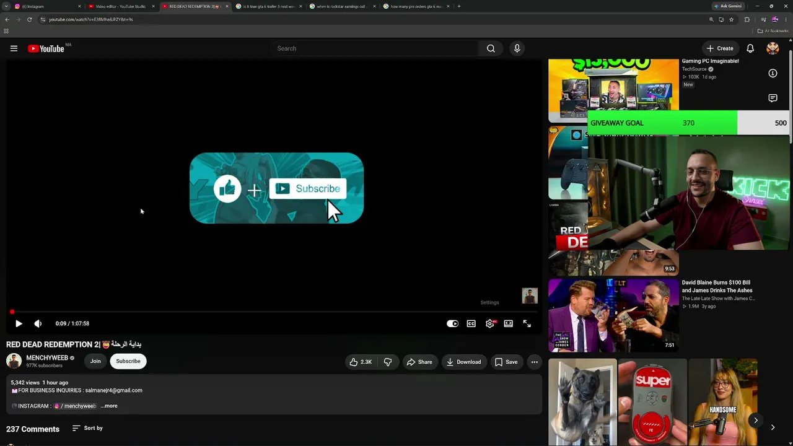The width and height of the screenshot is (793, 446).
Task: Open a new browser tab
Action: click(458, 6)
